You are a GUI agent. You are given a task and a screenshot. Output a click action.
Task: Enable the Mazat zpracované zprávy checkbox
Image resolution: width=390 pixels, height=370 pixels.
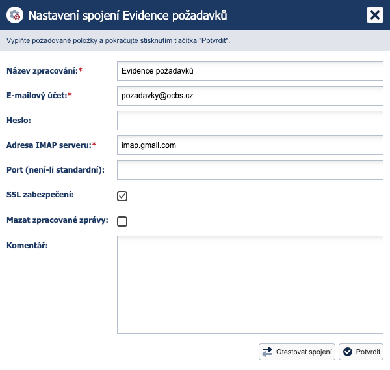(122, 221)
